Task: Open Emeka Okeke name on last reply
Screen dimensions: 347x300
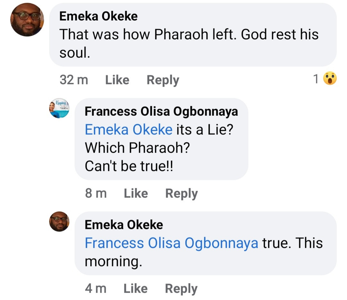Action: [124, 225]
